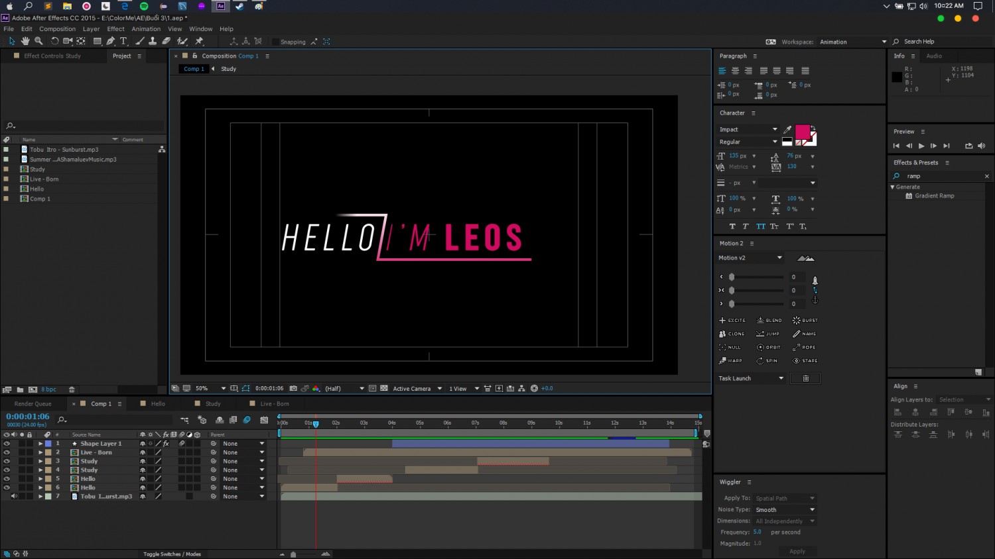
Task: Open the Animation menu
Action: coord(146,29)
